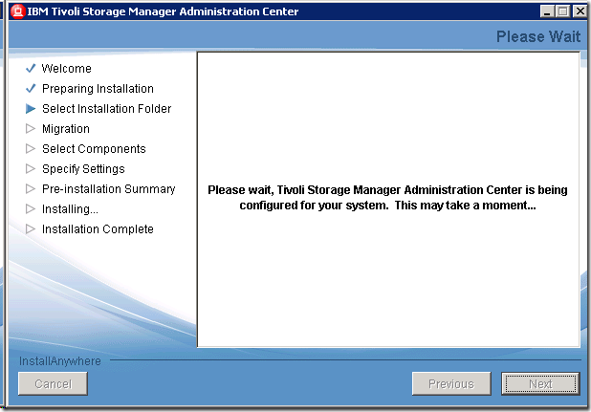The width and height of the screenshot is (591, 412).
Task: Close the Administration Center installer window
Action: click(x=577, y=11)
